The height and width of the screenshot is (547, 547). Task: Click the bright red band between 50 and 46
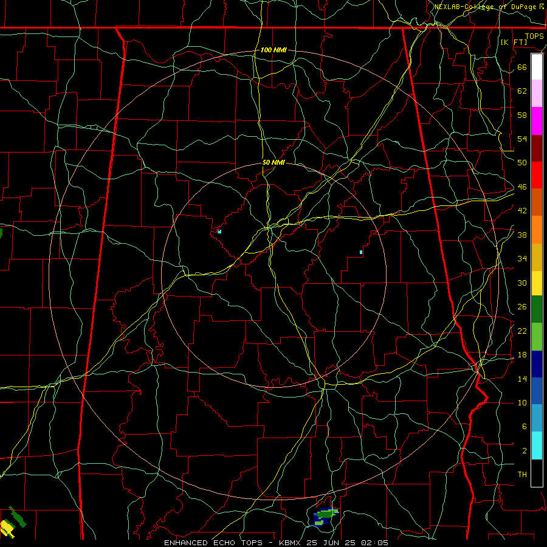(537, 175)
